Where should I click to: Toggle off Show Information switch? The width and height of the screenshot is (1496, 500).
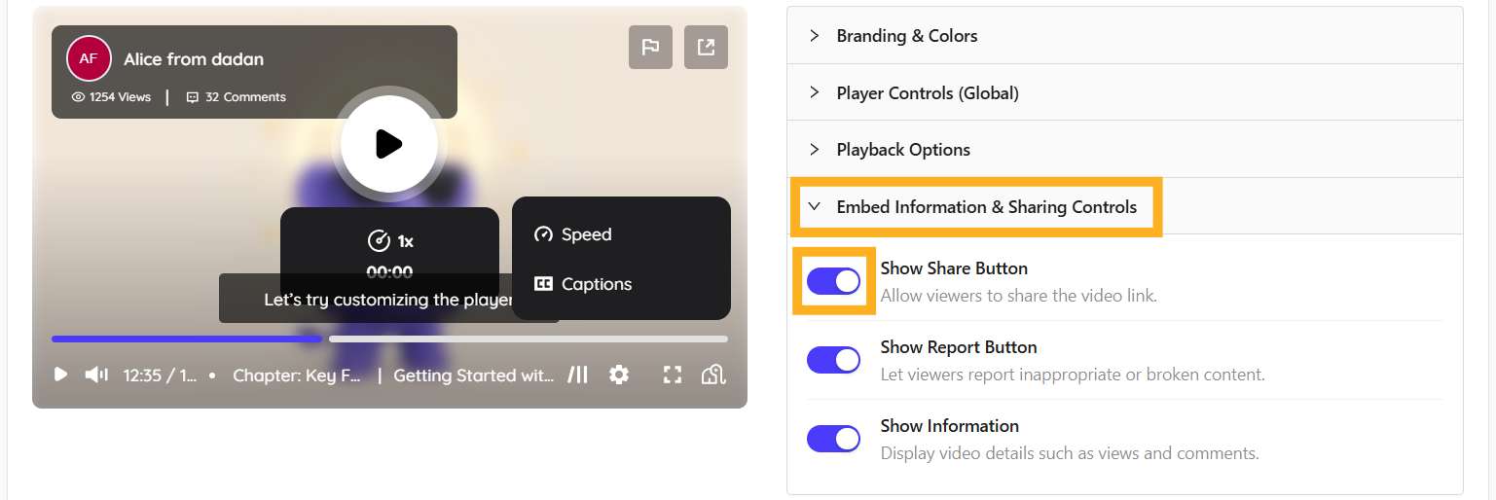coord(833,439)
